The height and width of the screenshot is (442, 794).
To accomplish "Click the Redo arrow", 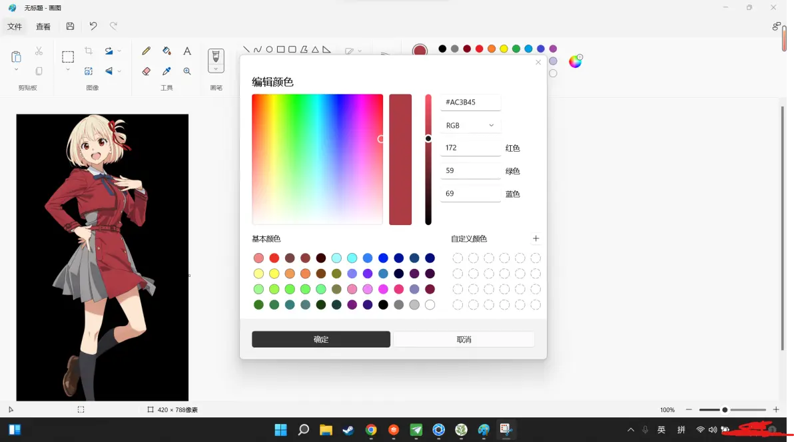I will (113, 26).
